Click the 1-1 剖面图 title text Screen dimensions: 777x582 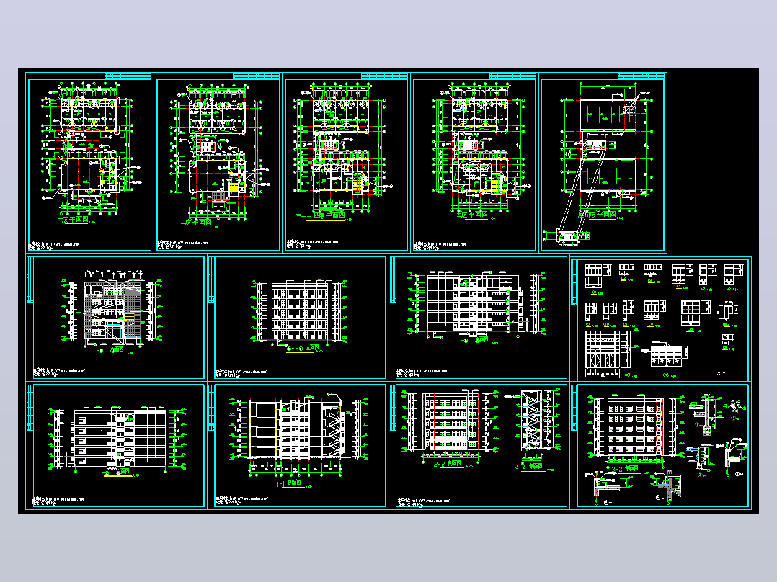tap(289, 484)
